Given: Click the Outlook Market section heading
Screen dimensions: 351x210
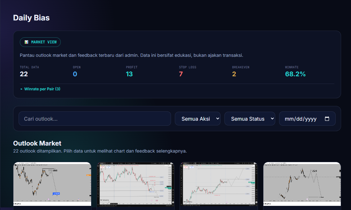Looking at the screenshot, I should (x=37, y=143).
